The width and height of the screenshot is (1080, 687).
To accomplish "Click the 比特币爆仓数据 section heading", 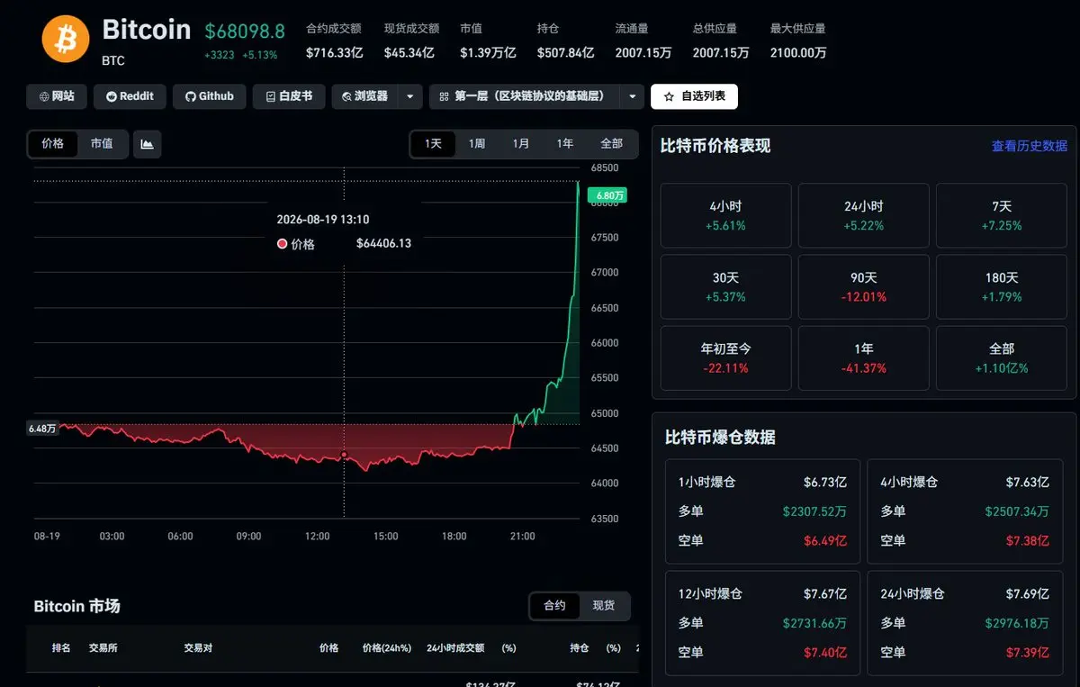I will [720, 438].
